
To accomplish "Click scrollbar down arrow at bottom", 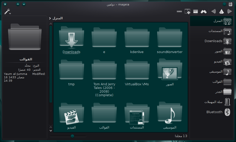I will pyautogui.click(x=51, y=131).
